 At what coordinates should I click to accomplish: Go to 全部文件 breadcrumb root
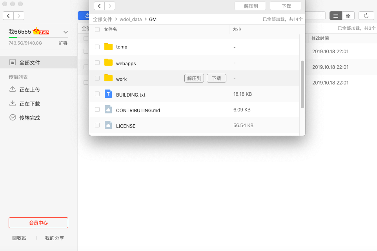102,19
